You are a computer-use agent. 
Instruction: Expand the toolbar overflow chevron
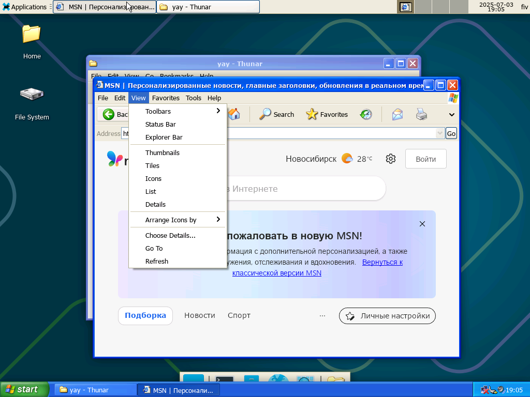tap(451, 115)
